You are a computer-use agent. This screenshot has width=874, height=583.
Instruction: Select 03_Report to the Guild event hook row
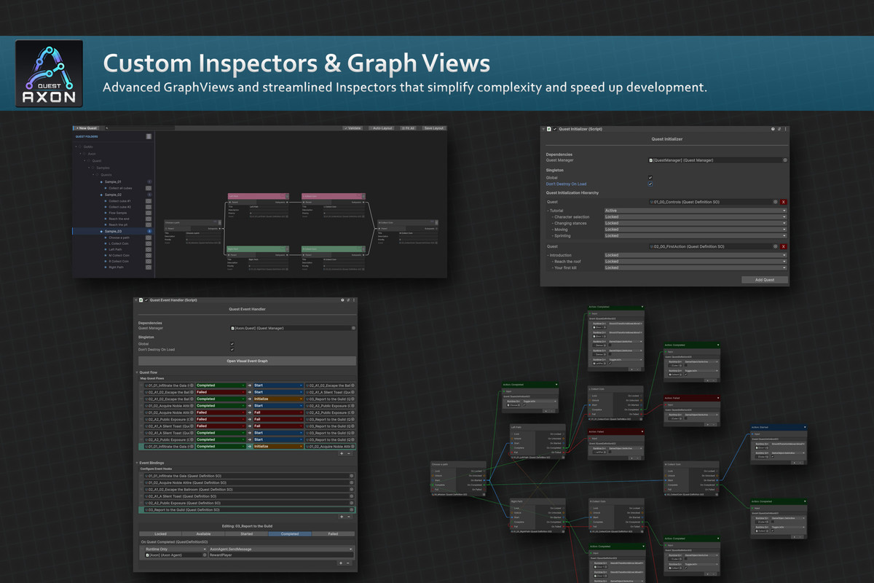point(247,510)
